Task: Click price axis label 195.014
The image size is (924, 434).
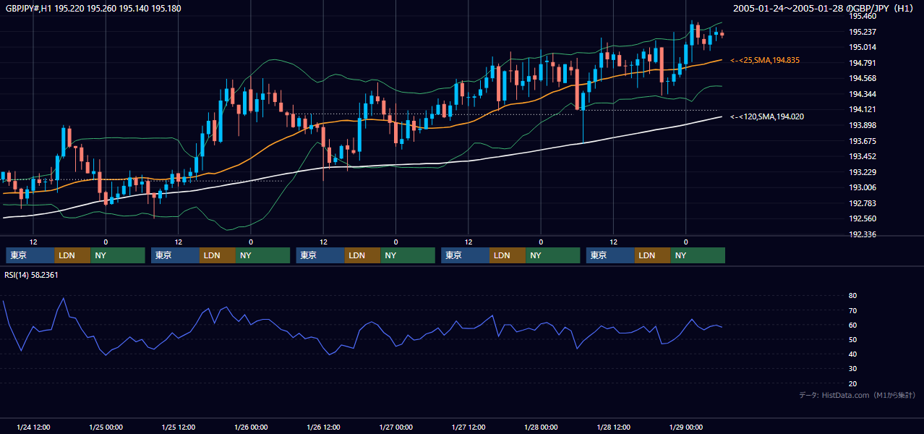Action: coord(863,47)
